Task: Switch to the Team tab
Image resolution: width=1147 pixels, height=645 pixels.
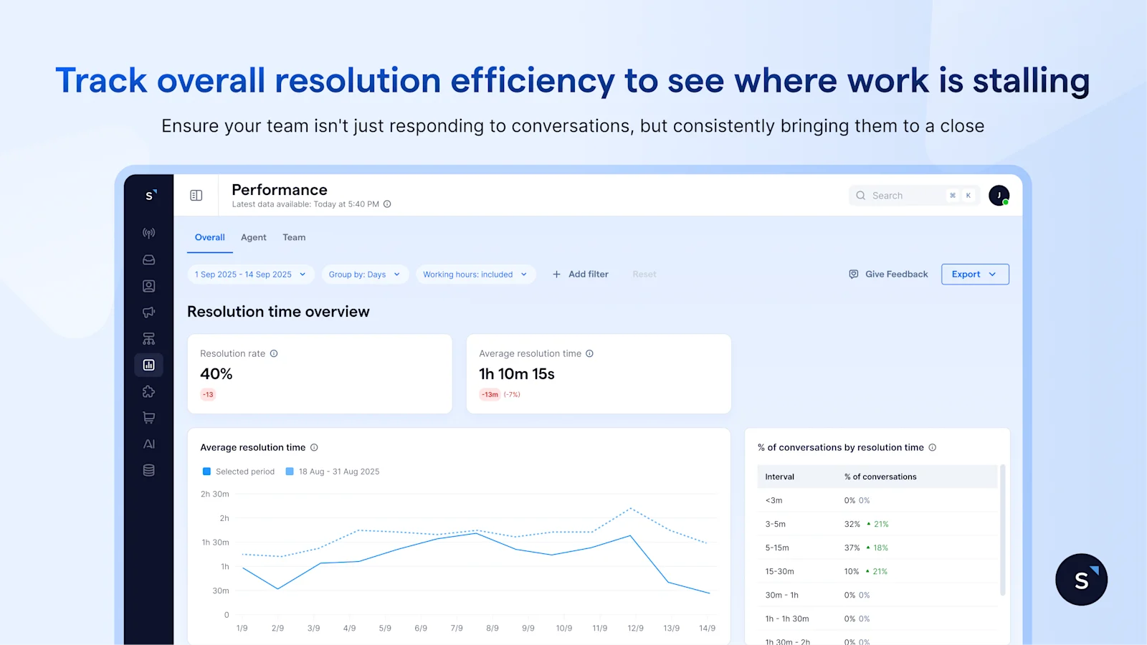Action: tap(294, 237)
